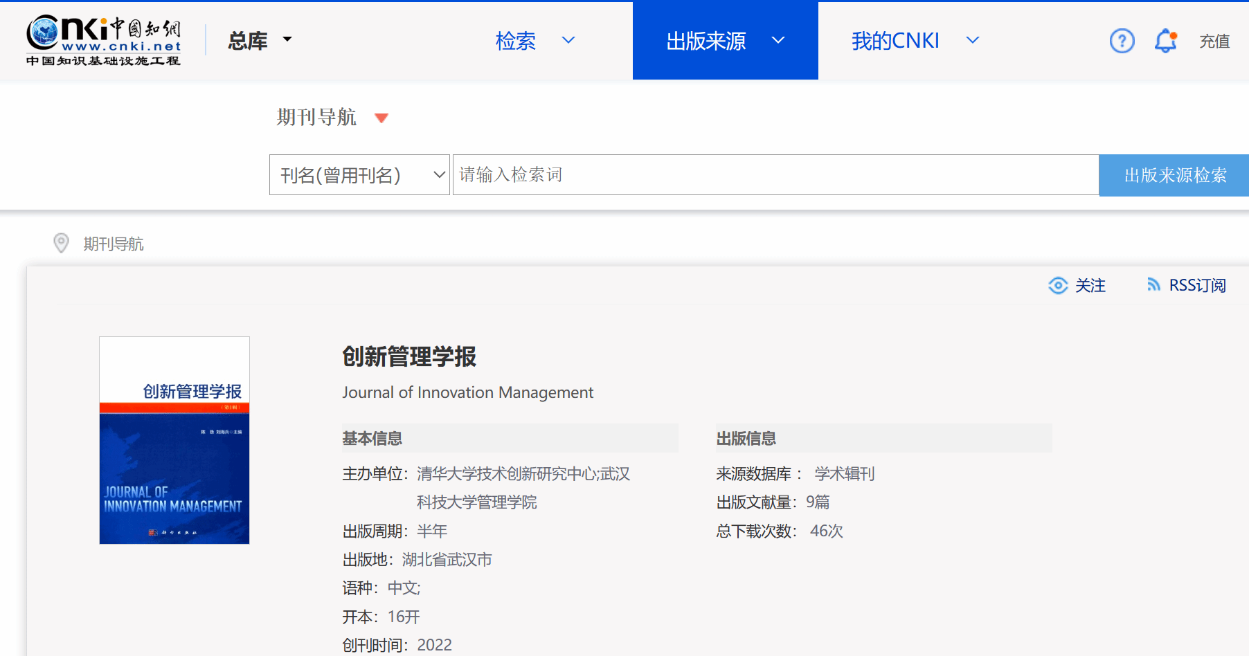This screenshot has height=656, width=1249.
Task: Click the 请输入检索词 search input
Action: point(775,175)
